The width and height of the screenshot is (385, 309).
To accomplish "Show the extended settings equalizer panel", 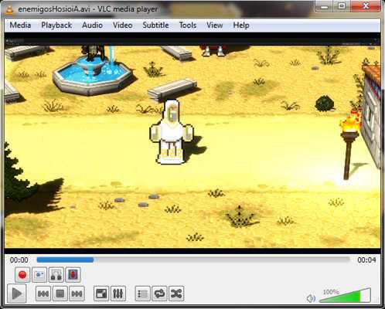I will [x=118, y=294].
